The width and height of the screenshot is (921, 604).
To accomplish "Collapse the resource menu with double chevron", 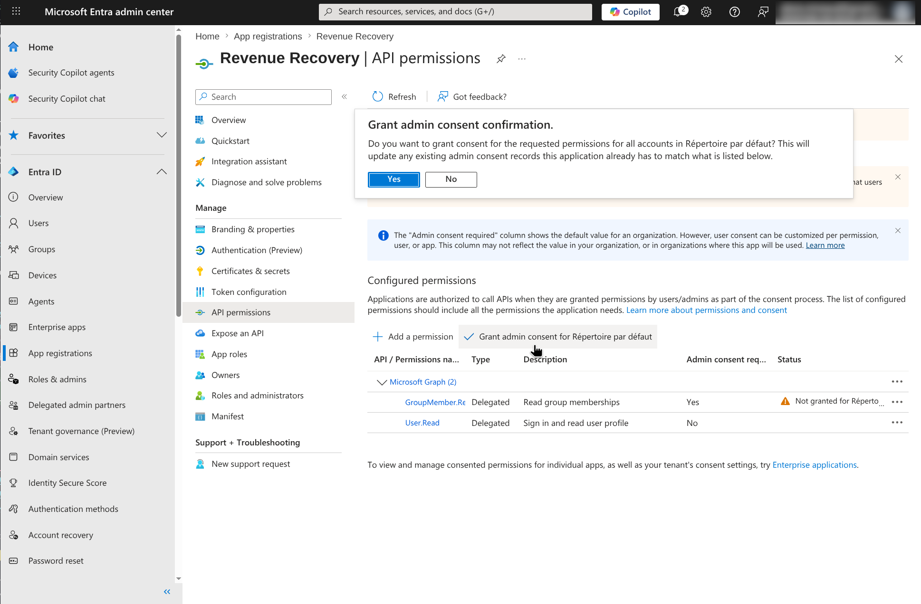I will click(344, 97).
